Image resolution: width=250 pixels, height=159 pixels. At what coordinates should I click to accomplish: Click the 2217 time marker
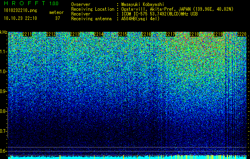[x=170, y=34]
